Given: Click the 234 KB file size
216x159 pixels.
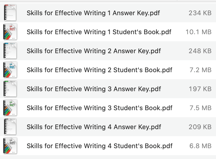Looking at the screenshot, I should [200, 13].
